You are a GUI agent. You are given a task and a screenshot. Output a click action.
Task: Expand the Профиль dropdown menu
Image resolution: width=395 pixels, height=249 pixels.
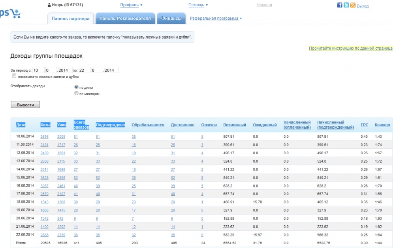tap(131, 5)
